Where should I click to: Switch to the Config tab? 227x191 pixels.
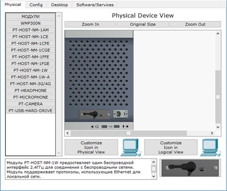click(36, 5)
